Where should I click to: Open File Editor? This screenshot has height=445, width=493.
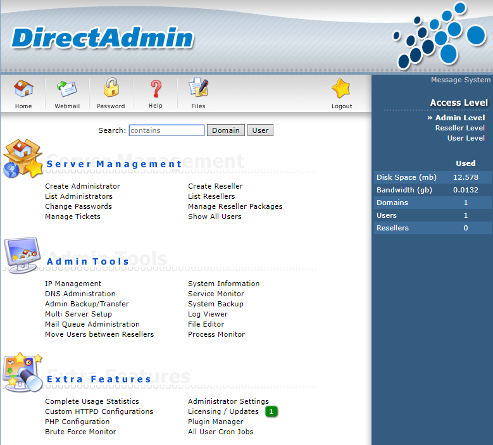point(206,324)
